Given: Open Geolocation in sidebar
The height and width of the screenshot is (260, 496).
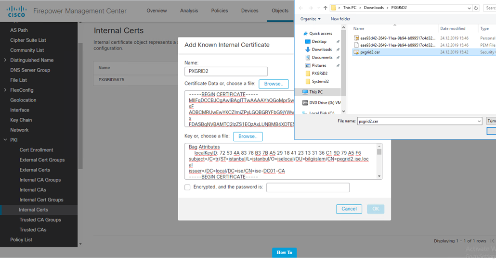Looking at the screenshot, I should coord(23,100).
